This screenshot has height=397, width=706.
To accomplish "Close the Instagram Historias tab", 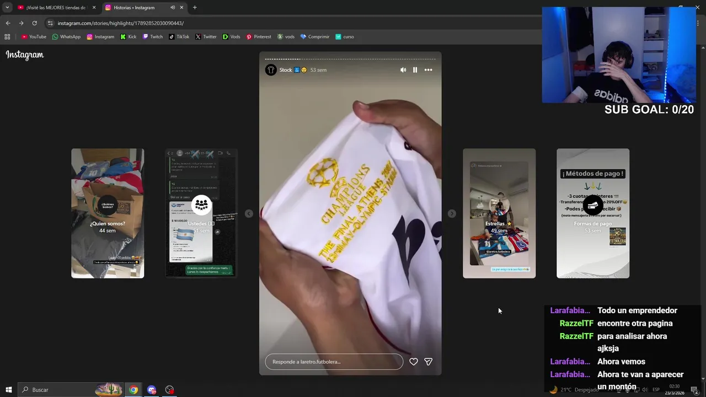I will click(x=181, y=8).
